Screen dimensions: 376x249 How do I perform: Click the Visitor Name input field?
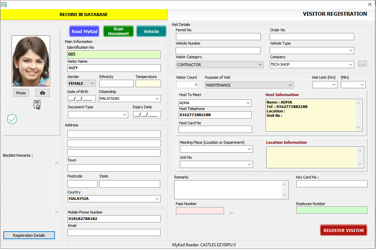114,68
